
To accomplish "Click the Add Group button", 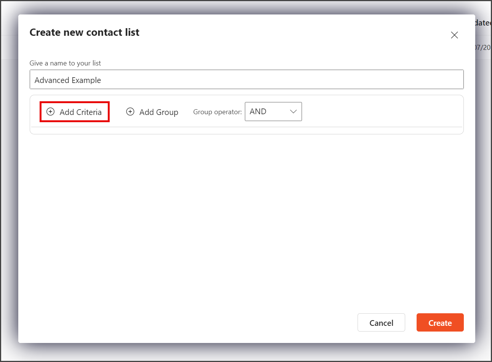I will (x=152, y=112).
